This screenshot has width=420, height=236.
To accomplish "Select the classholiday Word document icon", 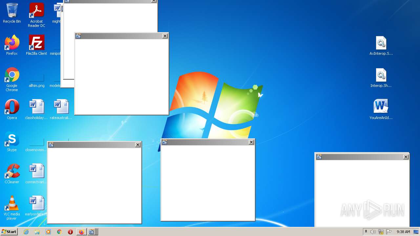I will [36, 109].
